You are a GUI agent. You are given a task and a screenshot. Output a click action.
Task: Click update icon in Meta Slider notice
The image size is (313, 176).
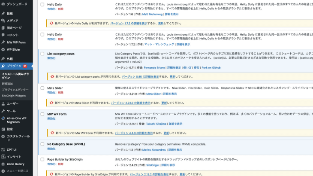point(51,103)
